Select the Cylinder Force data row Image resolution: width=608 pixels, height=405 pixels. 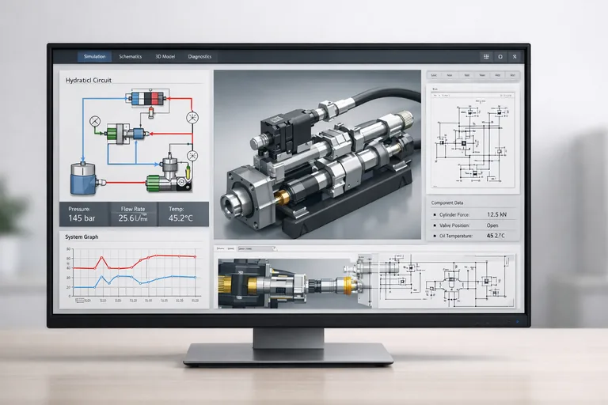pos(473,214)
